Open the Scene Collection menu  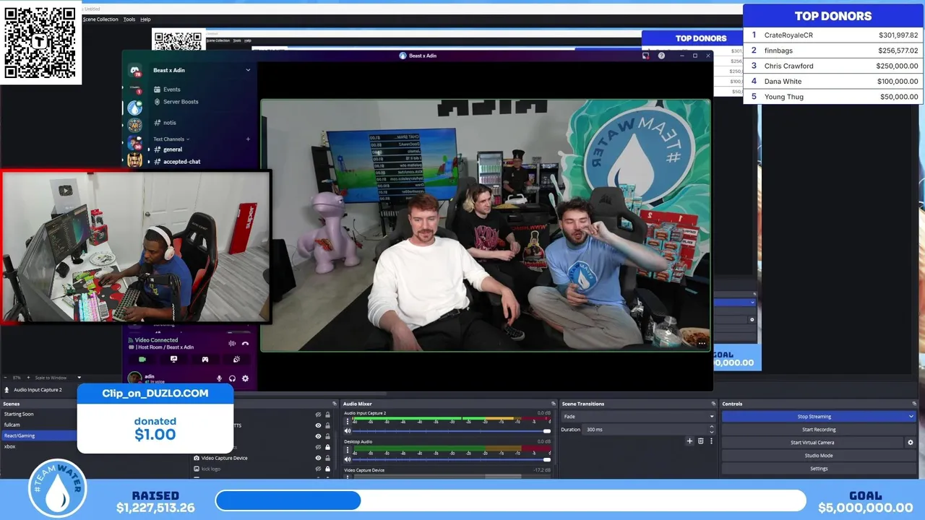[100, 19]
